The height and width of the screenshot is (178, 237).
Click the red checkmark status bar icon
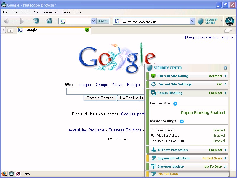(x=18, y=174)
